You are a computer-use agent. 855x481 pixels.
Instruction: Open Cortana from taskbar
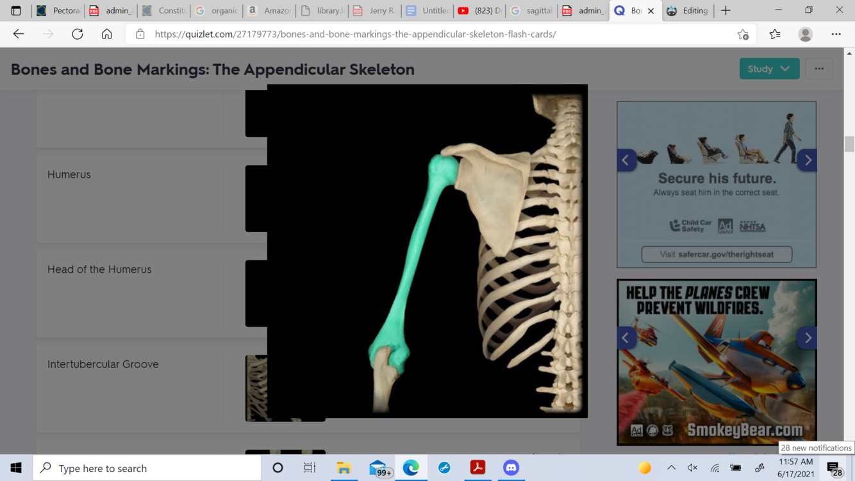[278, 468]
